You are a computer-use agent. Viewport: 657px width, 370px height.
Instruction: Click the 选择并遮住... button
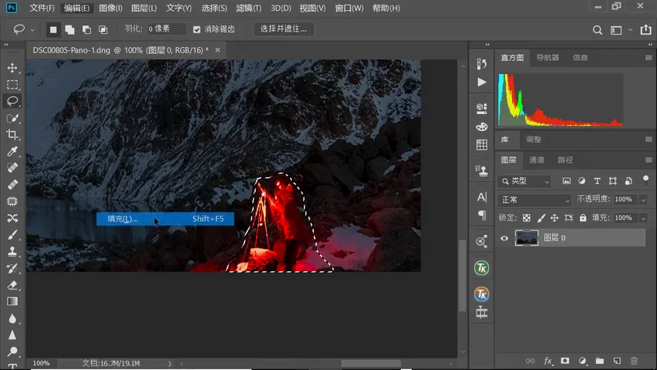283,29
